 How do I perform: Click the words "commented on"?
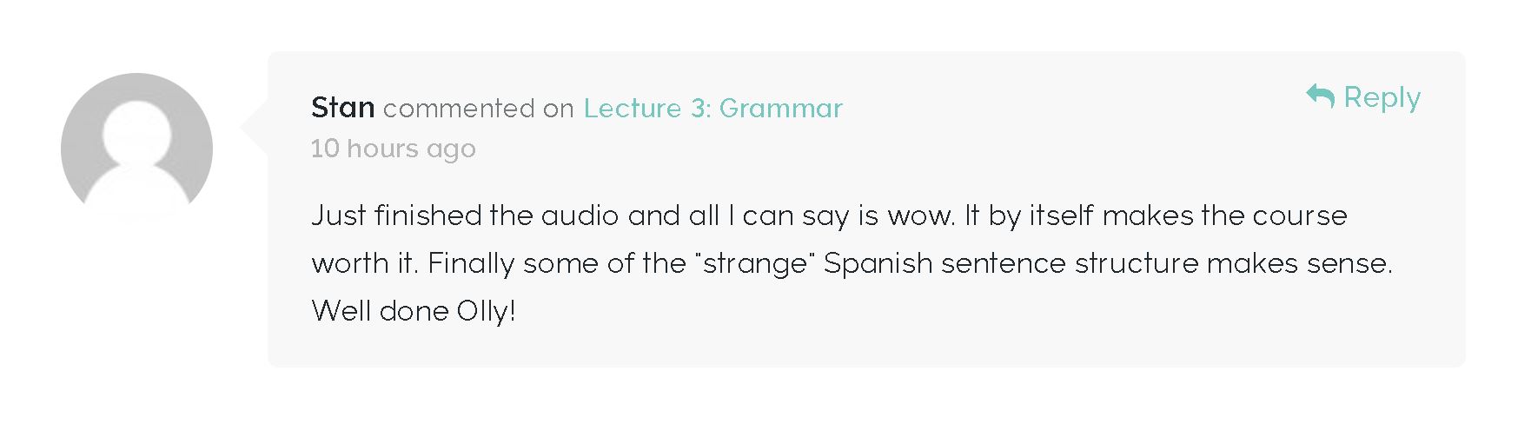(478, 109)
